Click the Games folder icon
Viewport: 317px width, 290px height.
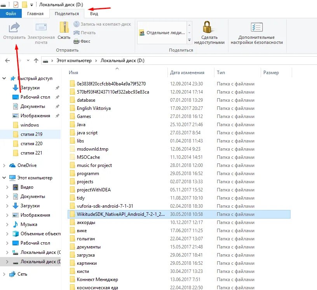pos(72,116)
